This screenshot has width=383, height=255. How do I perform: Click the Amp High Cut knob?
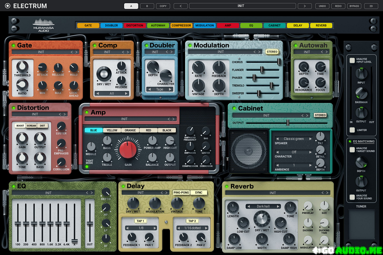[170, 141]
